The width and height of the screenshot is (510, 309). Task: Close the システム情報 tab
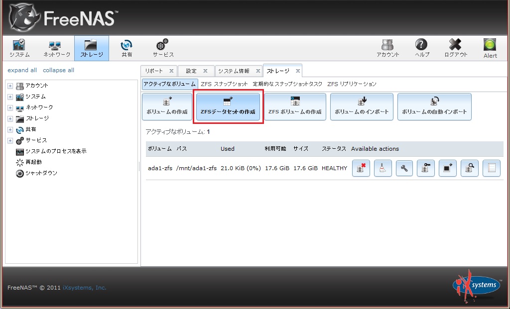pyautogui.click(x=258, y=71)
